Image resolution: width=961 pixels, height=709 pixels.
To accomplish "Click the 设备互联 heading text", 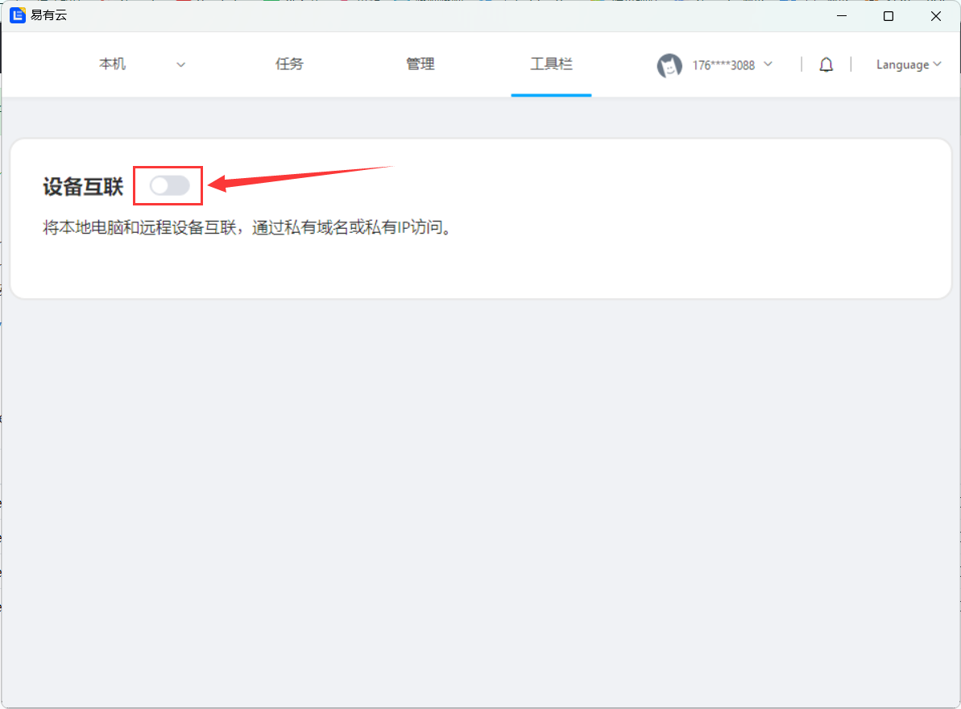I will point(83,187).
